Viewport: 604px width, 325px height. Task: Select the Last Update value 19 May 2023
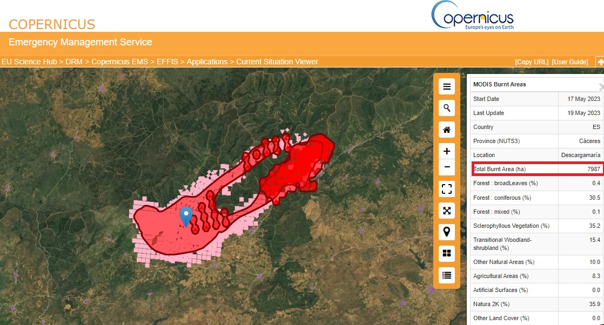tap(583, 113)
